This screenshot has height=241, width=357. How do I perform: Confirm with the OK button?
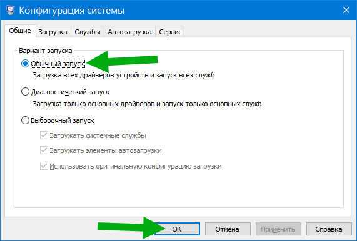tap(177, 229)
